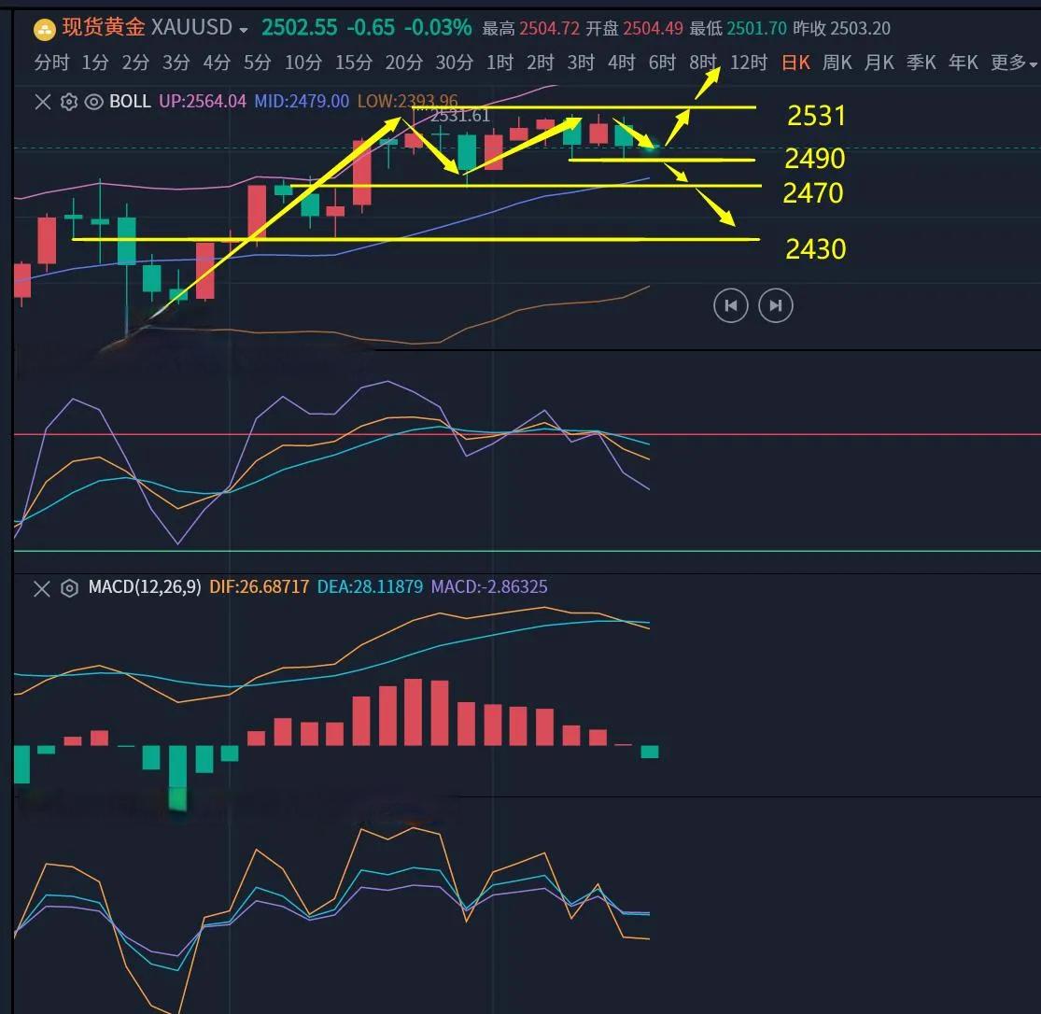Toggle BOLL indicator visibility eye
Image resolution: width=1041 pixels, height=1014 pixels.
(93, 102)
